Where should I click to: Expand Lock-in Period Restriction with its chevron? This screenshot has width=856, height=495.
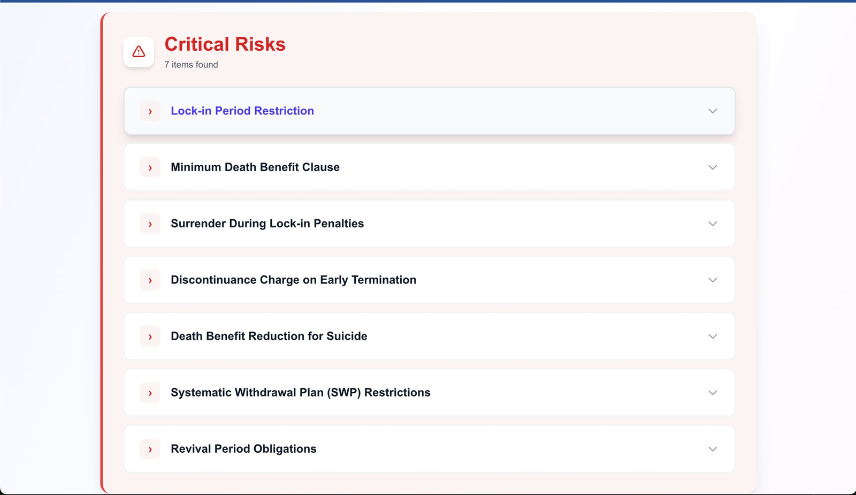click(713, 111)
